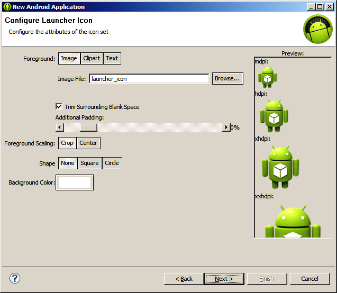This screenshot has height=293, width=337.
Task: Select the xhdpi preview icon
Action: click(280, 167)
